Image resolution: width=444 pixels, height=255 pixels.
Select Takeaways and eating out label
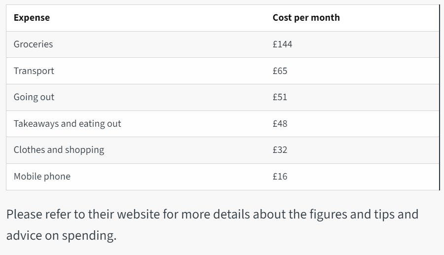(67, 124)
